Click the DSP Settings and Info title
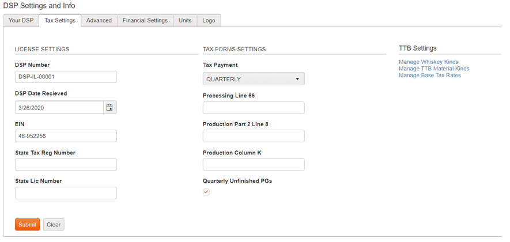Image resolution: width=510 pixels, height=242 pixels. pyautogui.click(x=39, y=6)
